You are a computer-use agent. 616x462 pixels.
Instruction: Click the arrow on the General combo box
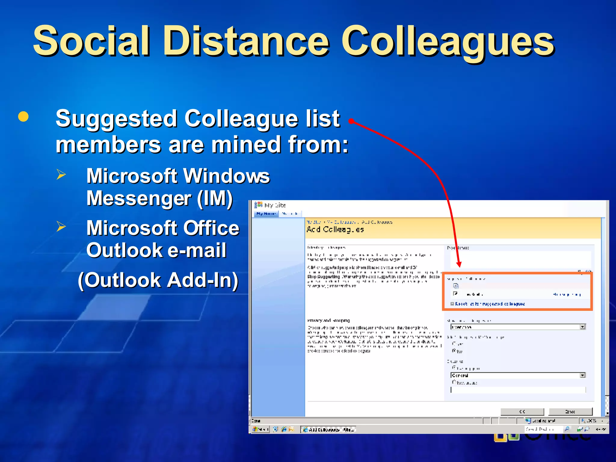(583, 375)
